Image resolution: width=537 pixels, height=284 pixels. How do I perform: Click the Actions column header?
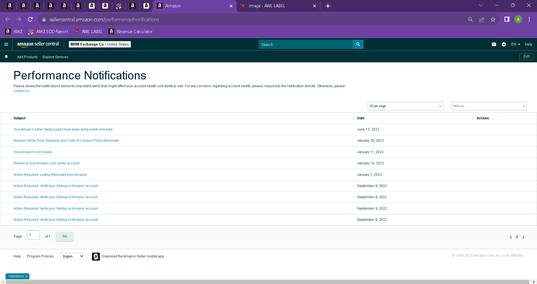click(x=483, y=118)
